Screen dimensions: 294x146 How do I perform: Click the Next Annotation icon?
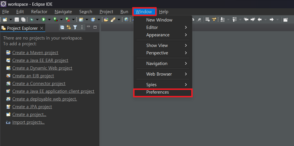click(x=222, y=19)
